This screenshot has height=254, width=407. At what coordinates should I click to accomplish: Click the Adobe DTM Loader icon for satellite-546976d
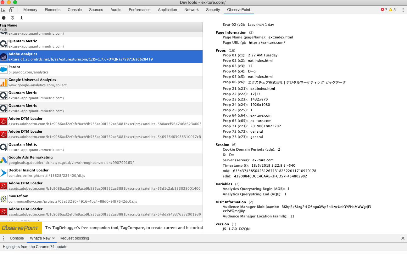pyautogui.click(x=3, y=134)
